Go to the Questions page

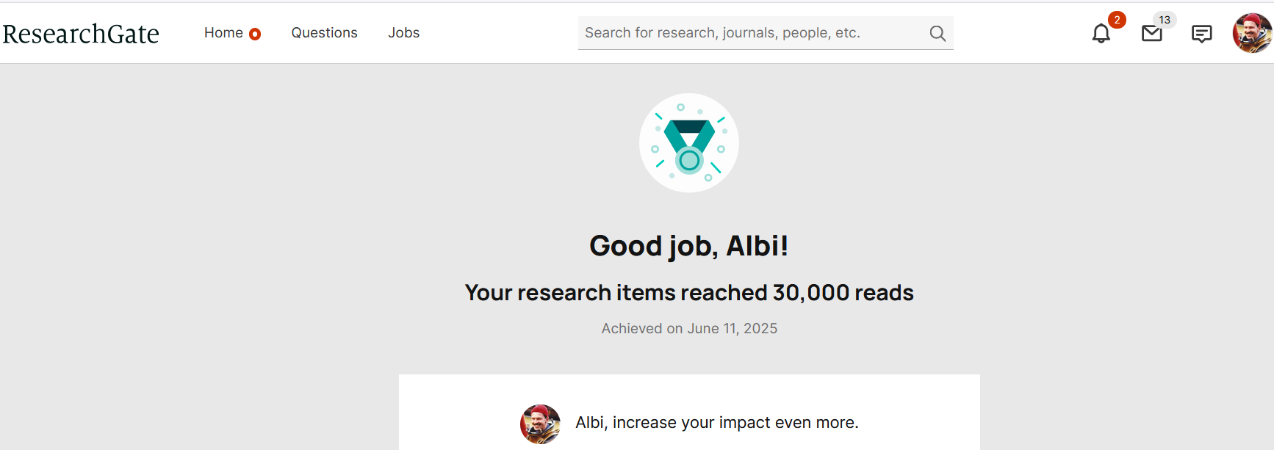point(324,33)
